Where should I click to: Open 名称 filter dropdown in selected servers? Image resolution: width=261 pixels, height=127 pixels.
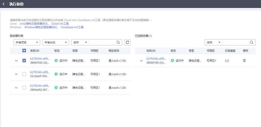coord(214,42)
